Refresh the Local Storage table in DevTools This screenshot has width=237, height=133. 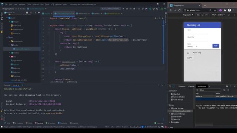pyautogui.click(x=197, y=90)
